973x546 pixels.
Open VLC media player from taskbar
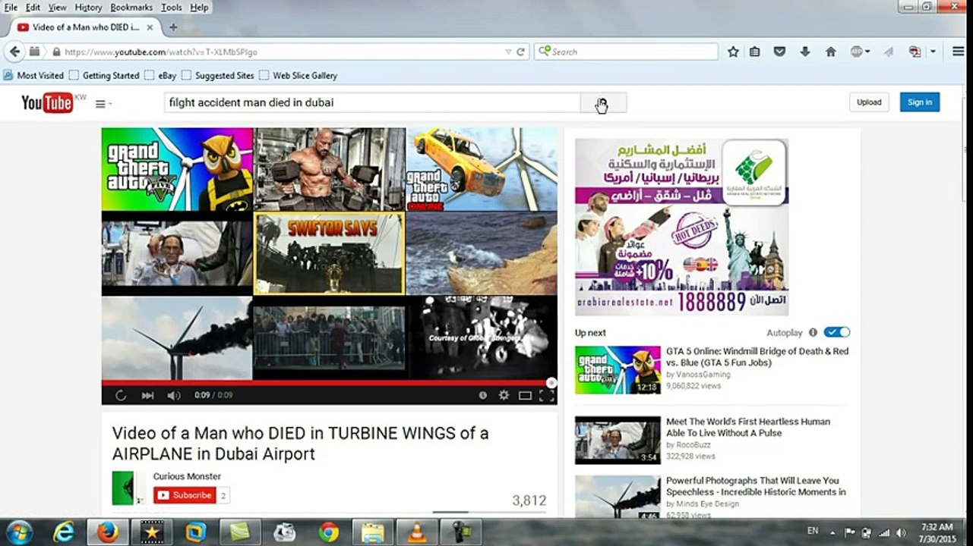tap(416, 532)
